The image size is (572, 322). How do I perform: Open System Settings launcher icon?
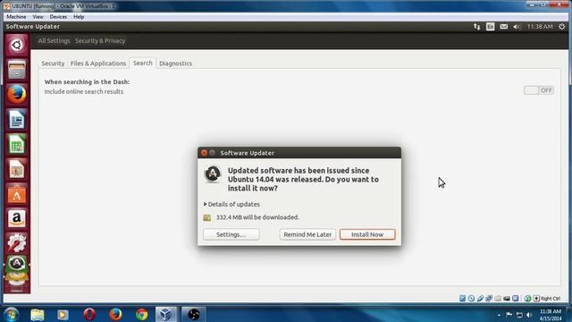pyautogui.click(x=16, y=243)
